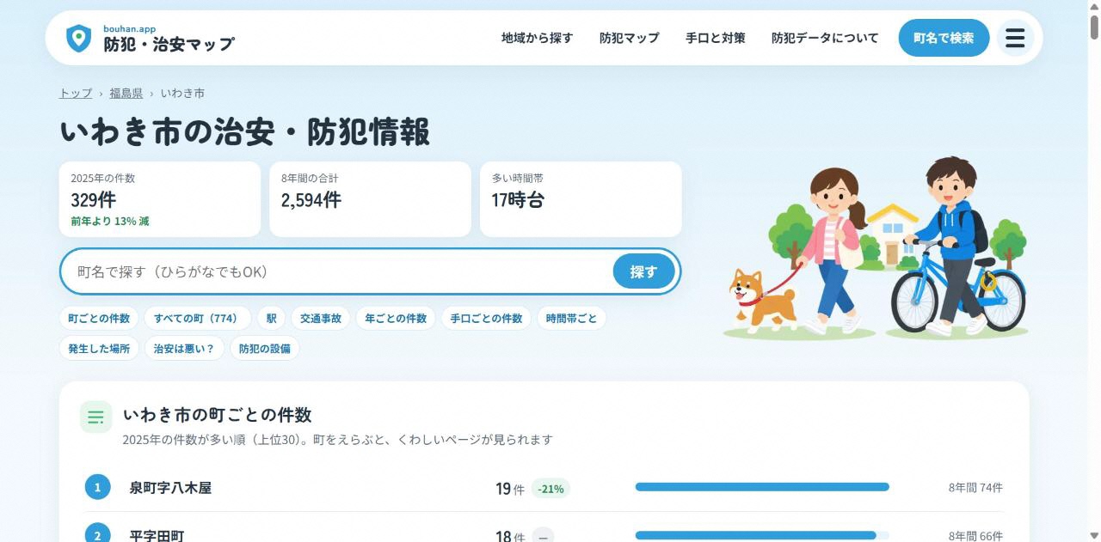Screen dimensions: 1101x542
Task: Click the list icon beside いわき市の町ごとの件数
Action: click(x=96, y=417)
